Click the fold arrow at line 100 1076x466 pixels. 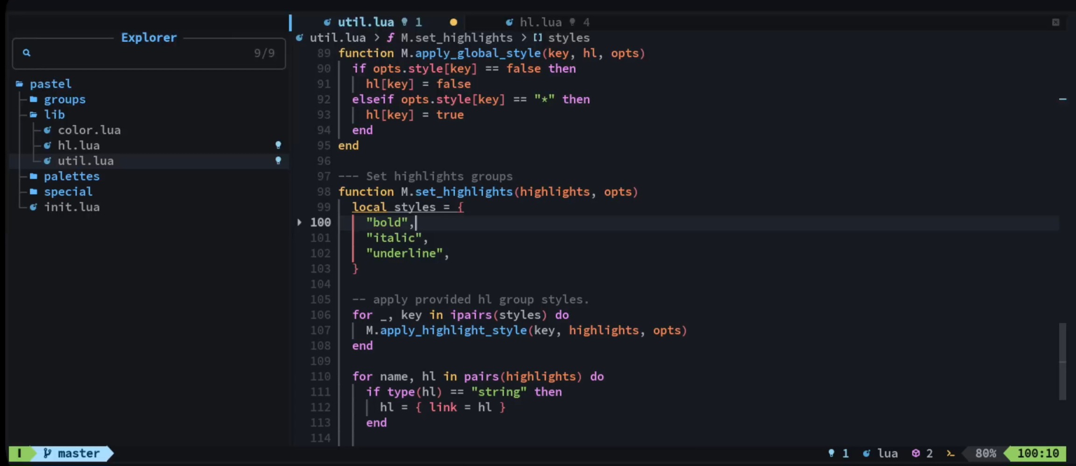[x=299, y=223]
